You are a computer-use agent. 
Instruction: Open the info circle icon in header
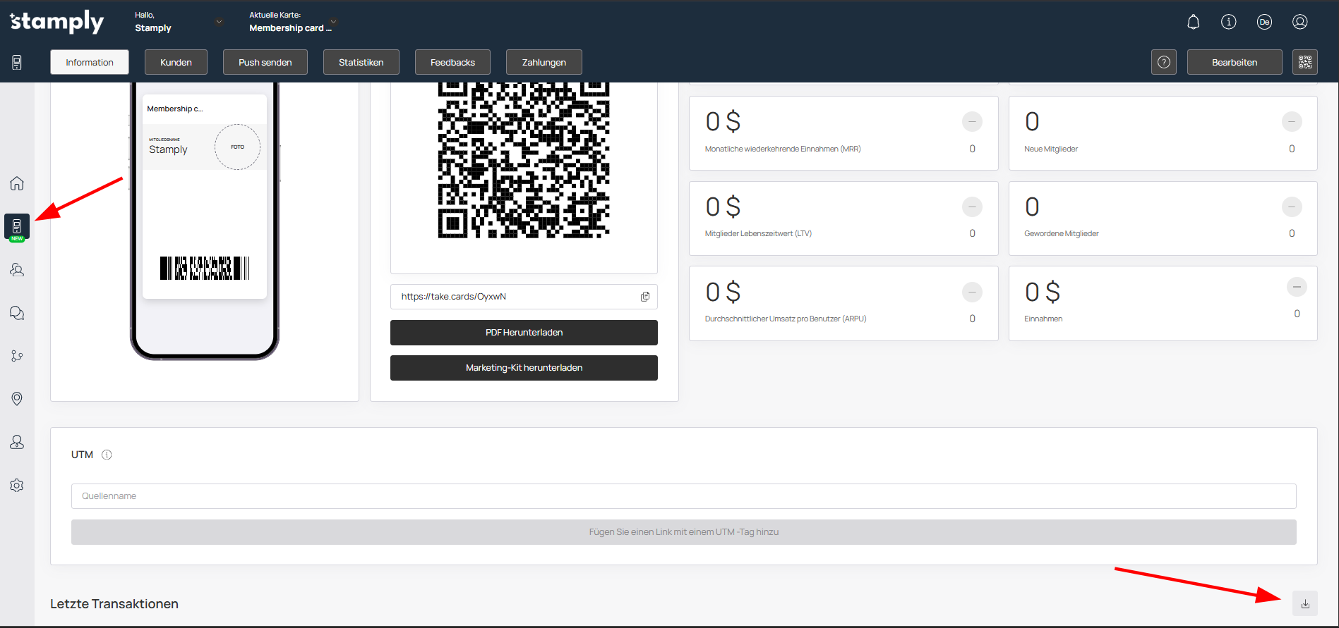click(x=1228, y=22)
